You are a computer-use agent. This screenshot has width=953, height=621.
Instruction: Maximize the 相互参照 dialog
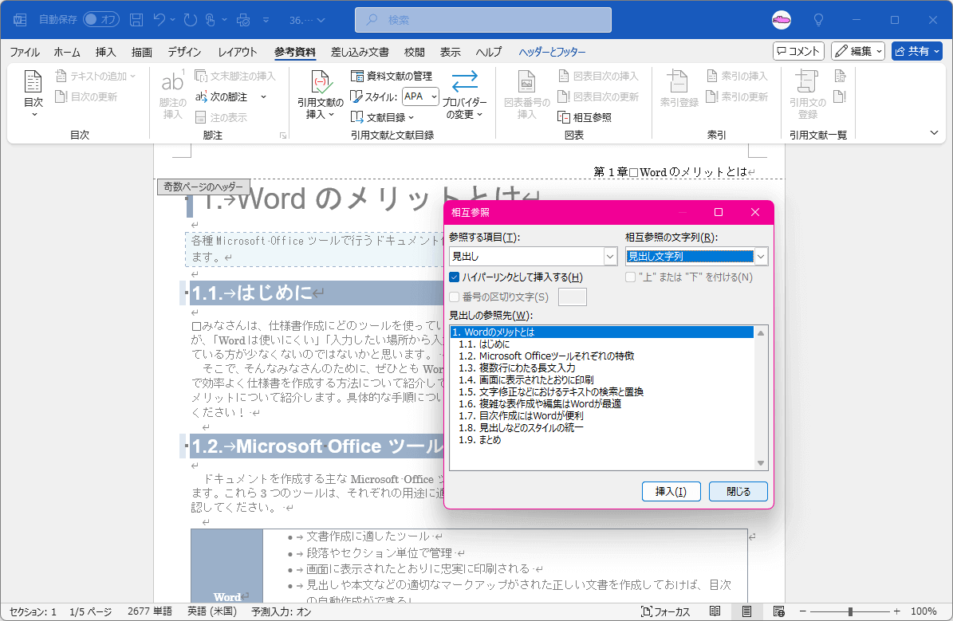719,212
